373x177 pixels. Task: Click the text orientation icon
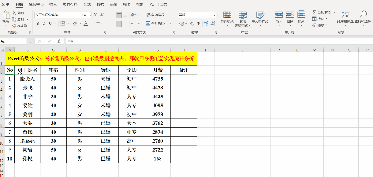point(133,15)
